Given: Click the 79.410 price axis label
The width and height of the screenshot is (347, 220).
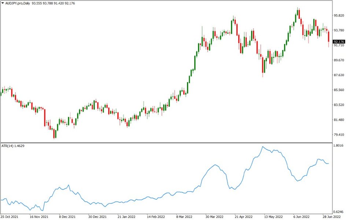Looking at the screenshot, I should 339,135.
